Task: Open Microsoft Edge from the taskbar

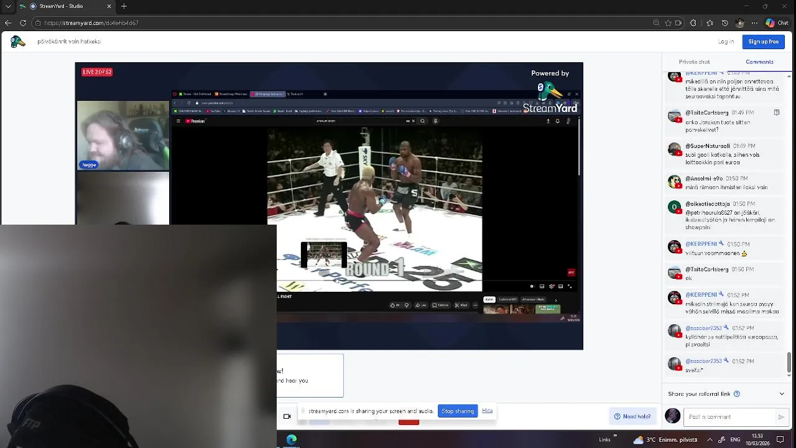Action: click(291, 439)
